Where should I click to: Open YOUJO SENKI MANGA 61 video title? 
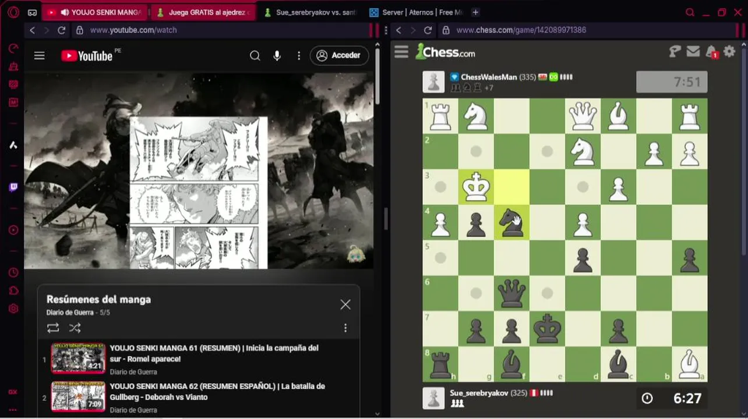(x=214, y=353)
